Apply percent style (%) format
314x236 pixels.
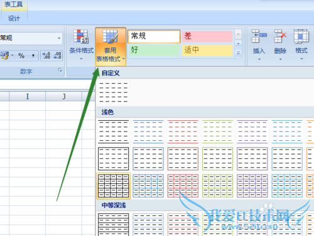[21, 56]
